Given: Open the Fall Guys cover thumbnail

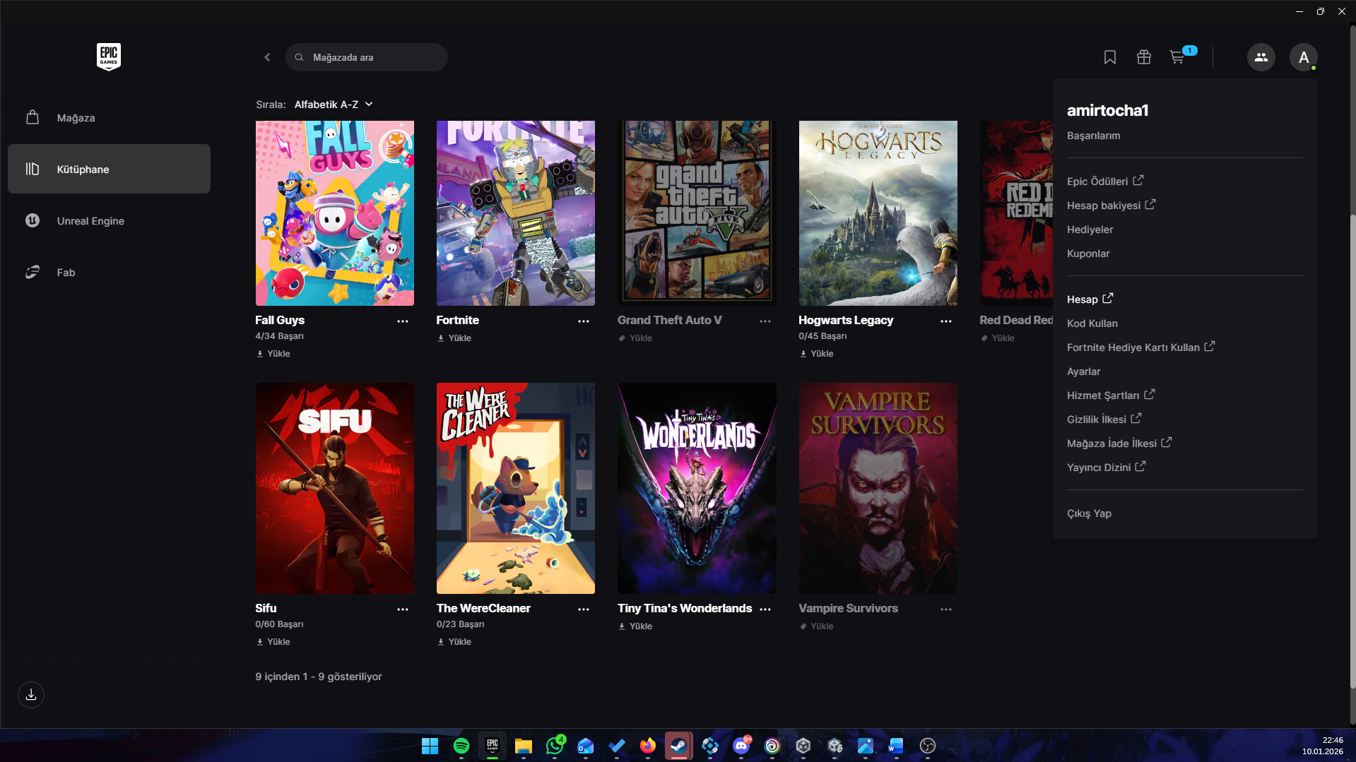Looking at the screenshot, I should click(x=335, y=213).
